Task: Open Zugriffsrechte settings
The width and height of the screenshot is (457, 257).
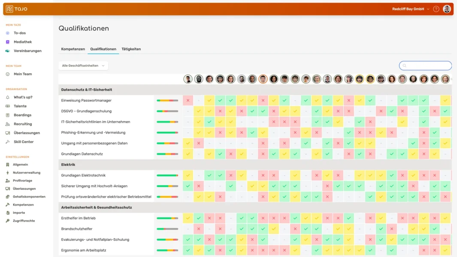Action: [x=24, y=221]
